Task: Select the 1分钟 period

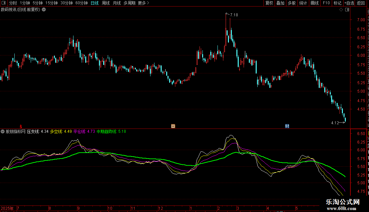Action: coord(25,3)
